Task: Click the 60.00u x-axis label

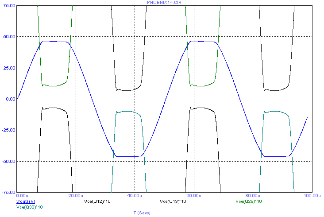Action: click(194, 196)
